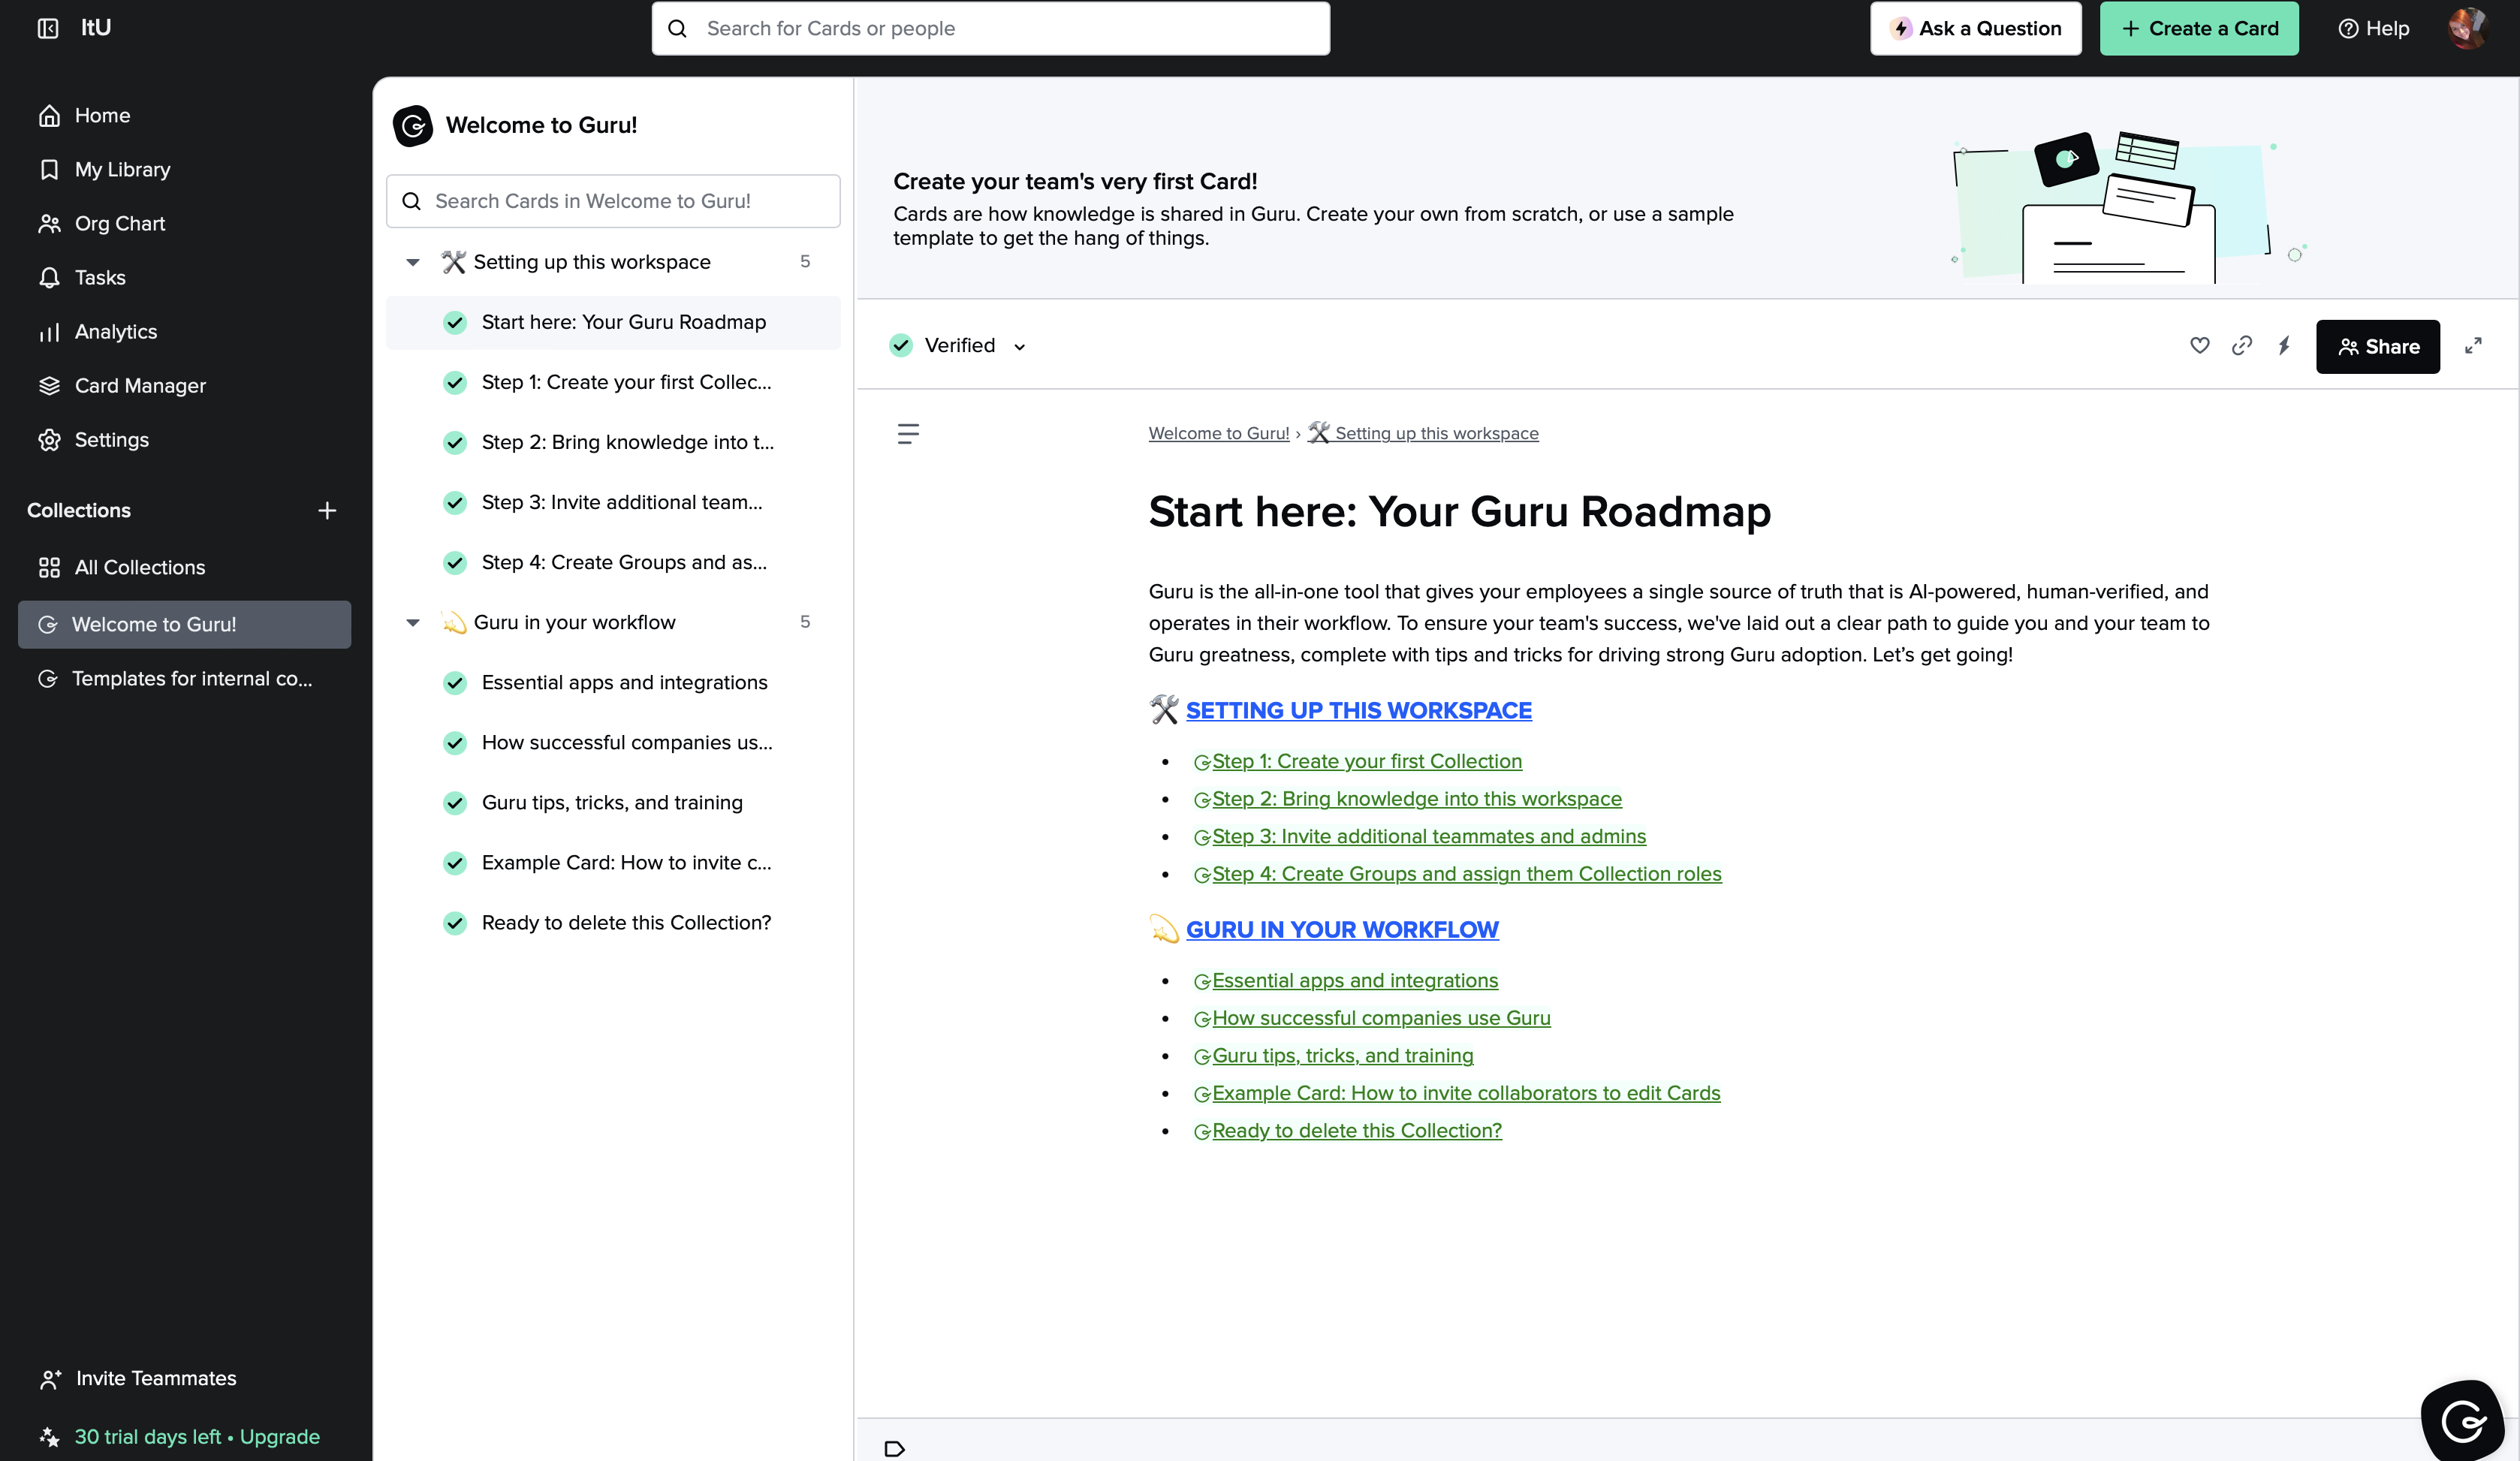The width and height of the screenshot is (2520, 1461).
Task: Click the heart/favorite icon on card
Action: coord(2200,346)
